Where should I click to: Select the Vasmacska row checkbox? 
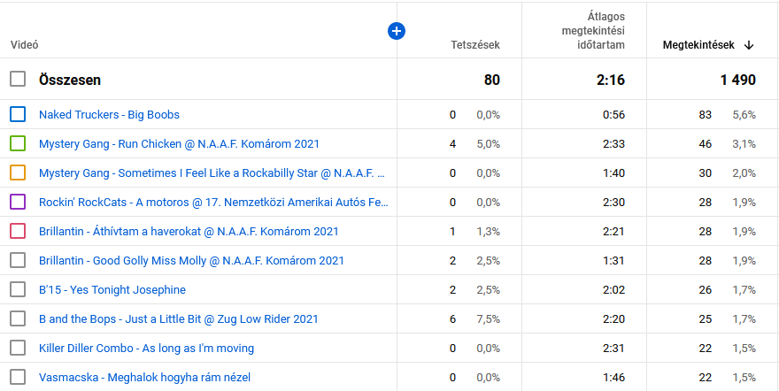(18, 378)
